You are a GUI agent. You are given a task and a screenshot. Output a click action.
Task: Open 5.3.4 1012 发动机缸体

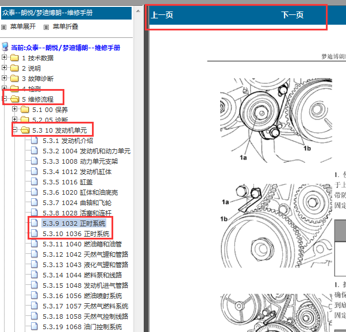(77, 172)
